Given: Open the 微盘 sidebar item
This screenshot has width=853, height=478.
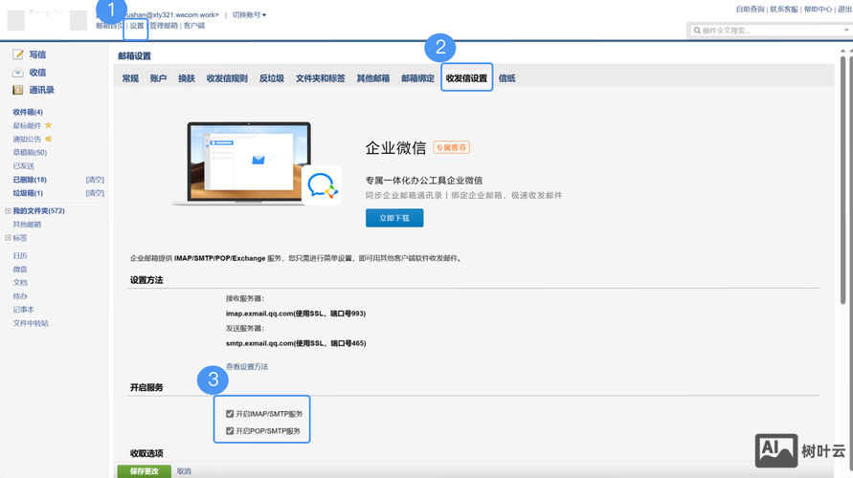Looking at the screenshot, I should pyautogui.click(x=20, y=269).
